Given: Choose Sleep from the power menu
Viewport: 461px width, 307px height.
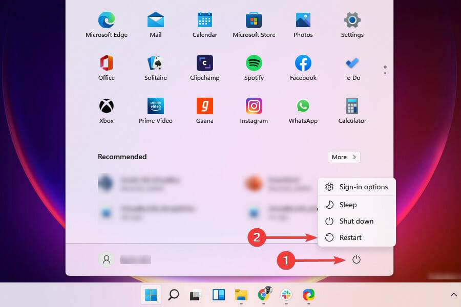Looking at the screenshot, I should 357,205.
